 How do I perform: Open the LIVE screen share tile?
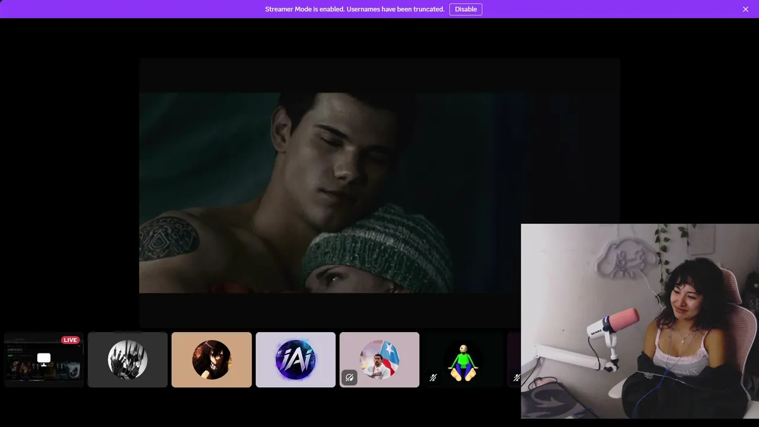click(x=44, y=359)
